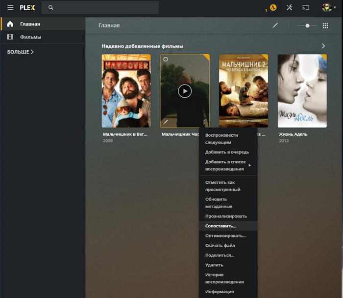Open the Фильмы library in the sidebar

[x=30, y=37]
